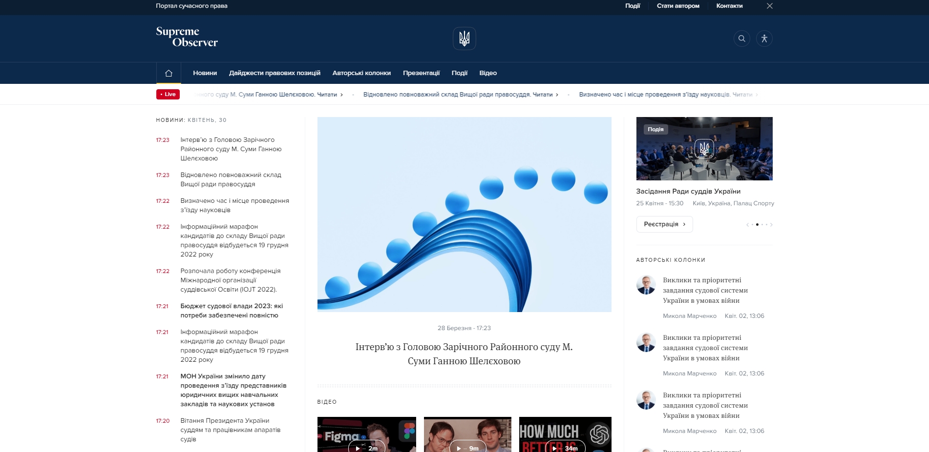The width and height of the screenshot is (929, 452).
Task: Click ticker about з'їзду науковців
Action: pyautogui.click(x=668, y=95)
